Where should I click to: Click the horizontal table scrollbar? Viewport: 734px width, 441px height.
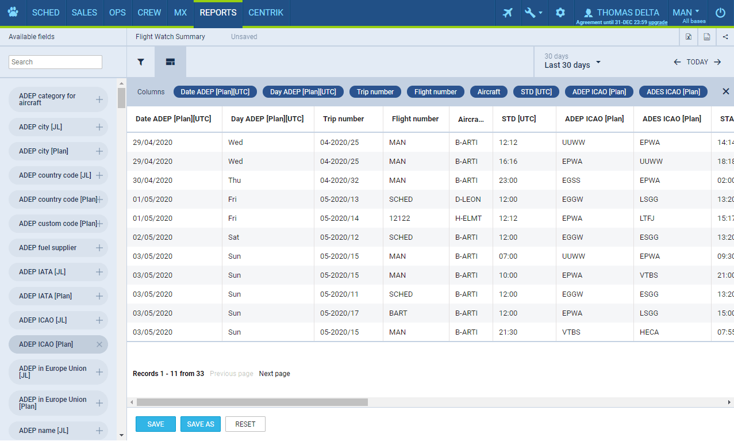click(252, 402)
